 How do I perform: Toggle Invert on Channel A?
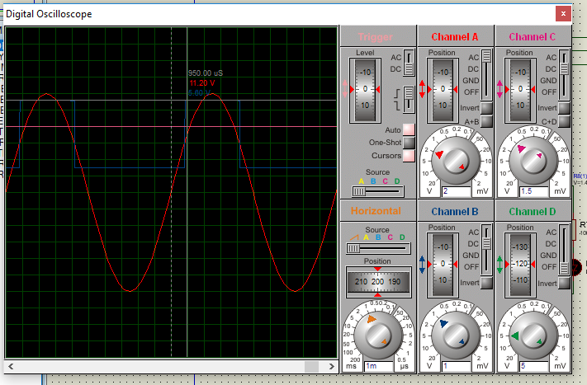tap(486, 108)
